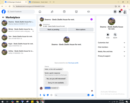The height and width of the screenshot is (103, 130).
Task: Click the message input field
Action: (71, 95)
